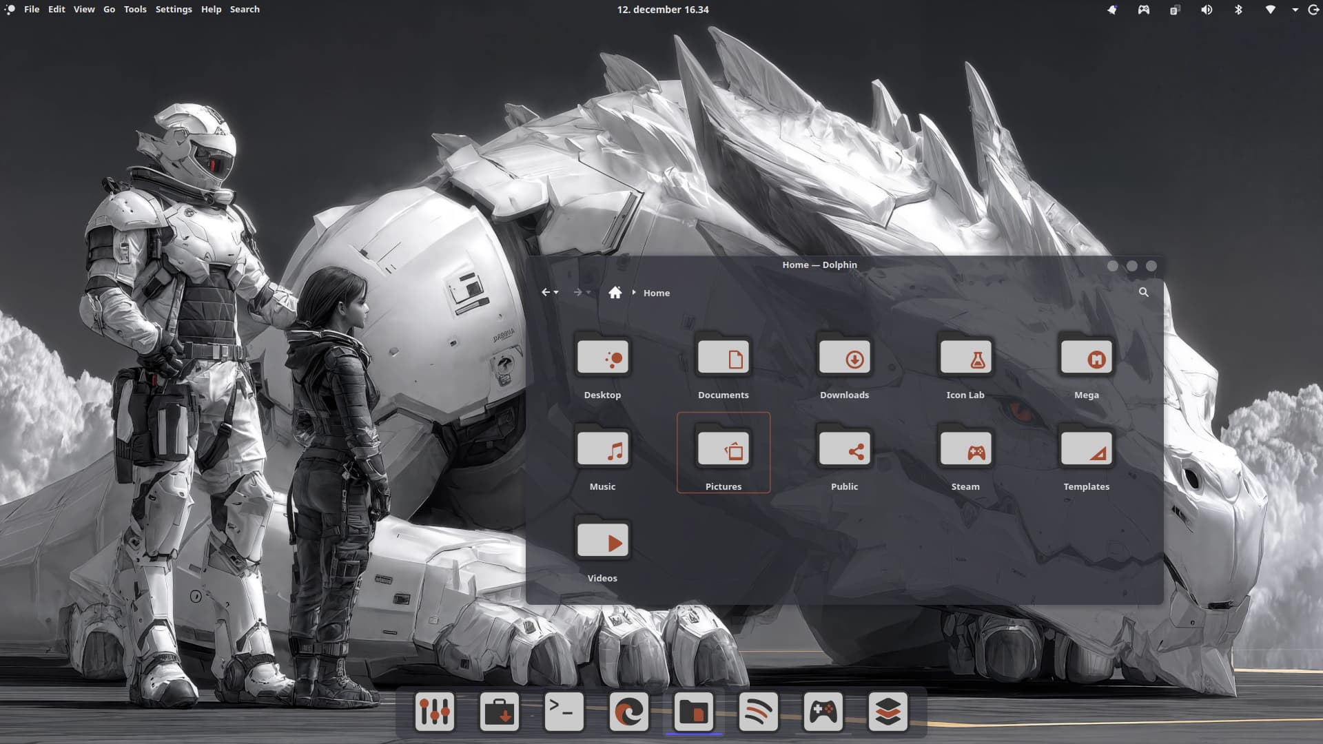Click the volume speaker tray icon
This screenshot has height=744, width=1323.
pos(1207,10)
